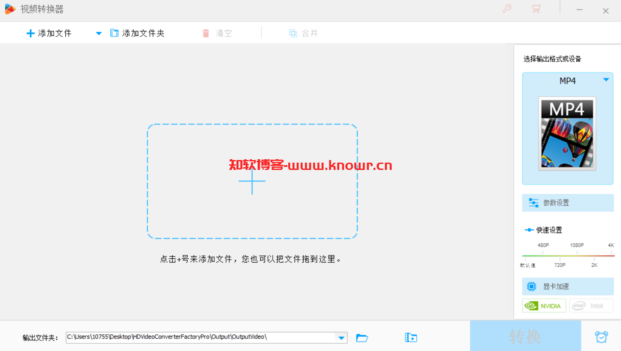Click the MP4 format name header
621x351 pixels.
click(567, 81)
